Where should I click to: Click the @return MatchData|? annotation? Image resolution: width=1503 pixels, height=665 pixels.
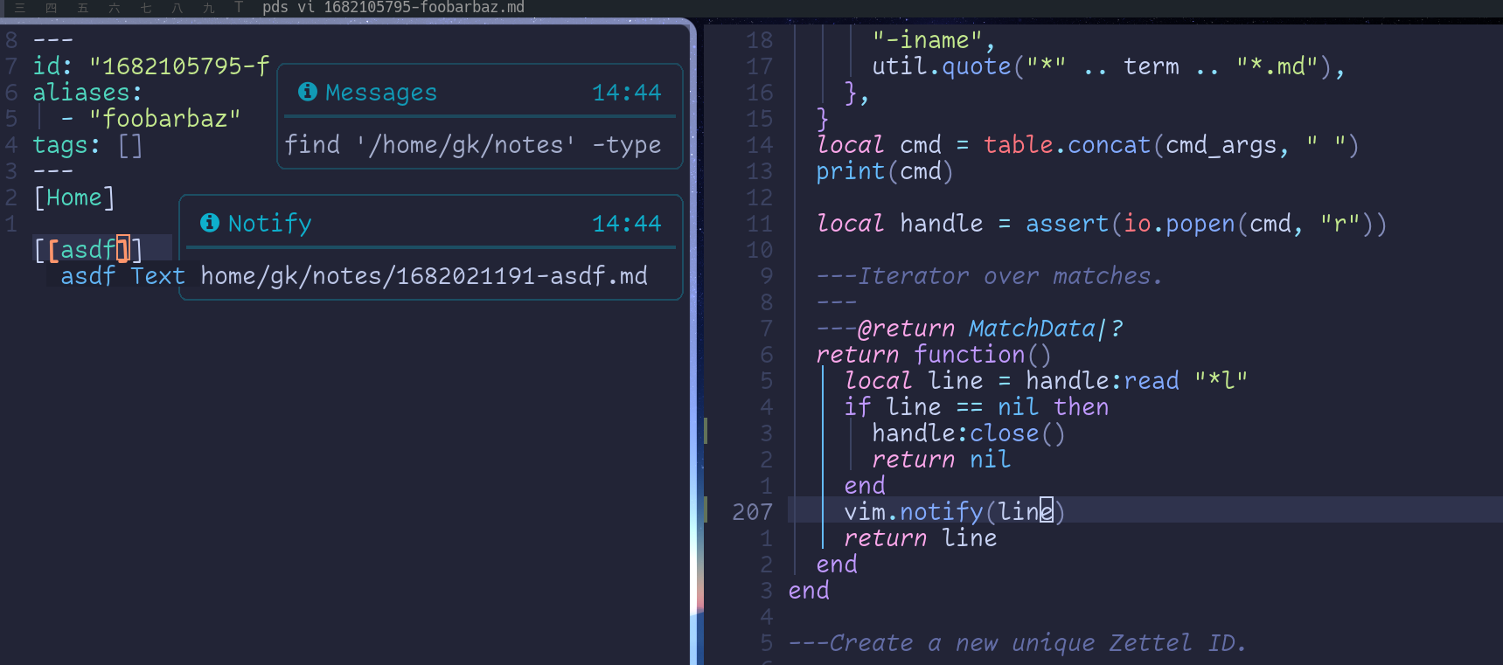(990, 329)
